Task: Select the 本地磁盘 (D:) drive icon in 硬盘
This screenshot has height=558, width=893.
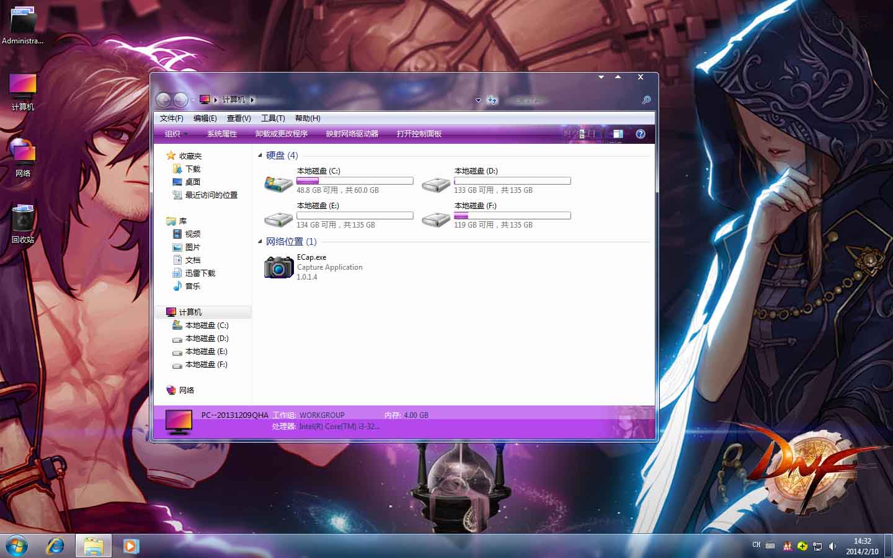Action: [436, 184]
